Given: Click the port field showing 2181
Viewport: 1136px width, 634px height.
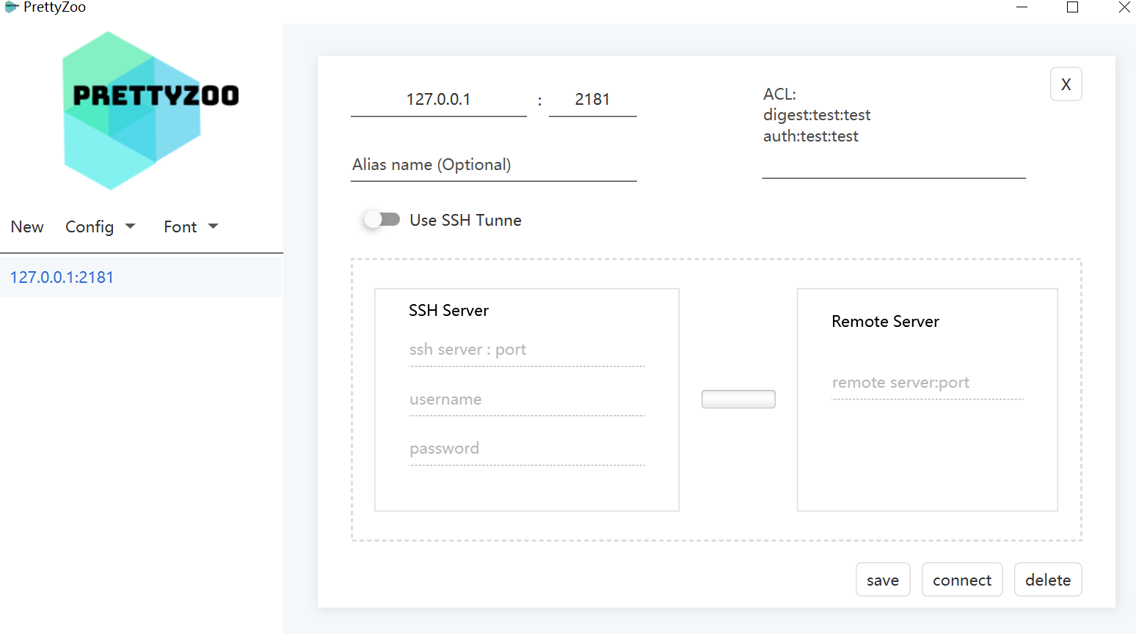Looking at the screenshot, I should point(592,100).
